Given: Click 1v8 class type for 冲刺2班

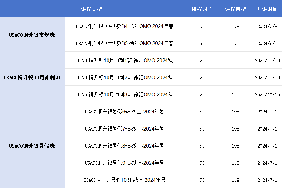Looking at the screenshot, I should click(x=236, y=77).
